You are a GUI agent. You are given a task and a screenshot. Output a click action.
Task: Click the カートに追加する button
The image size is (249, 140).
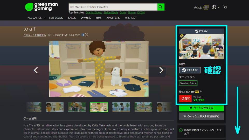(201, 108)
